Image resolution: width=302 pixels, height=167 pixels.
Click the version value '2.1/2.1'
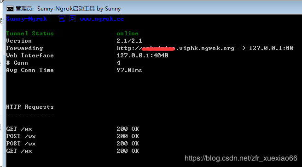(x=129, y=41)
